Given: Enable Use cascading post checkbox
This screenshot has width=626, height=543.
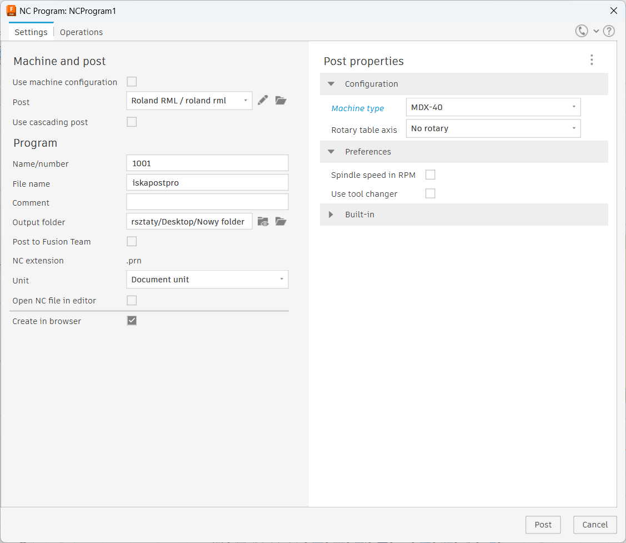Looking at the screenshot, I should click(x=132, y=122).
